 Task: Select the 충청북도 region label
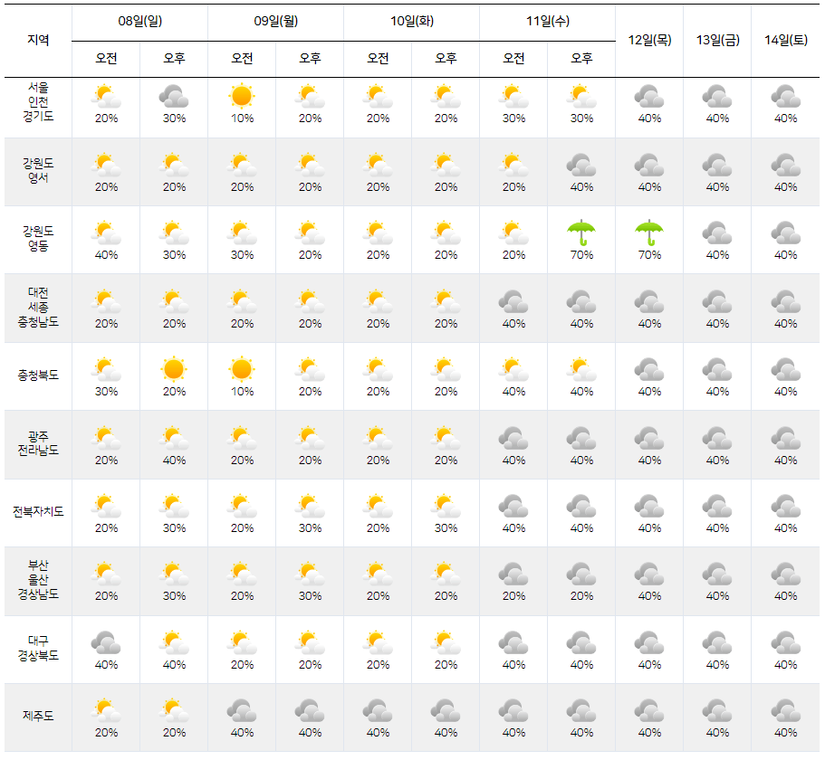pyautogui.click(x=38, y=375)
